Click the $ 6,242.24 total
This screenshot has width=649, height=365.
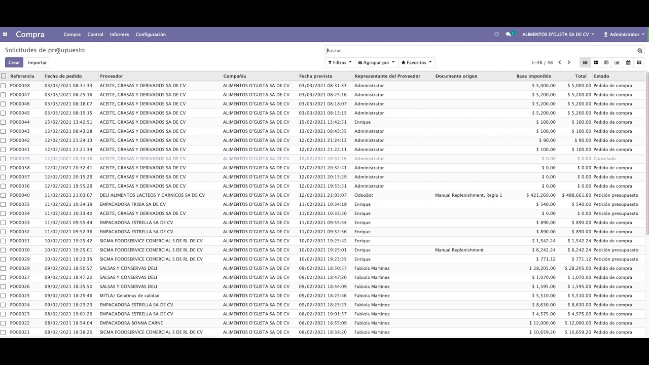pyautogui.click(x=579, y=250)
